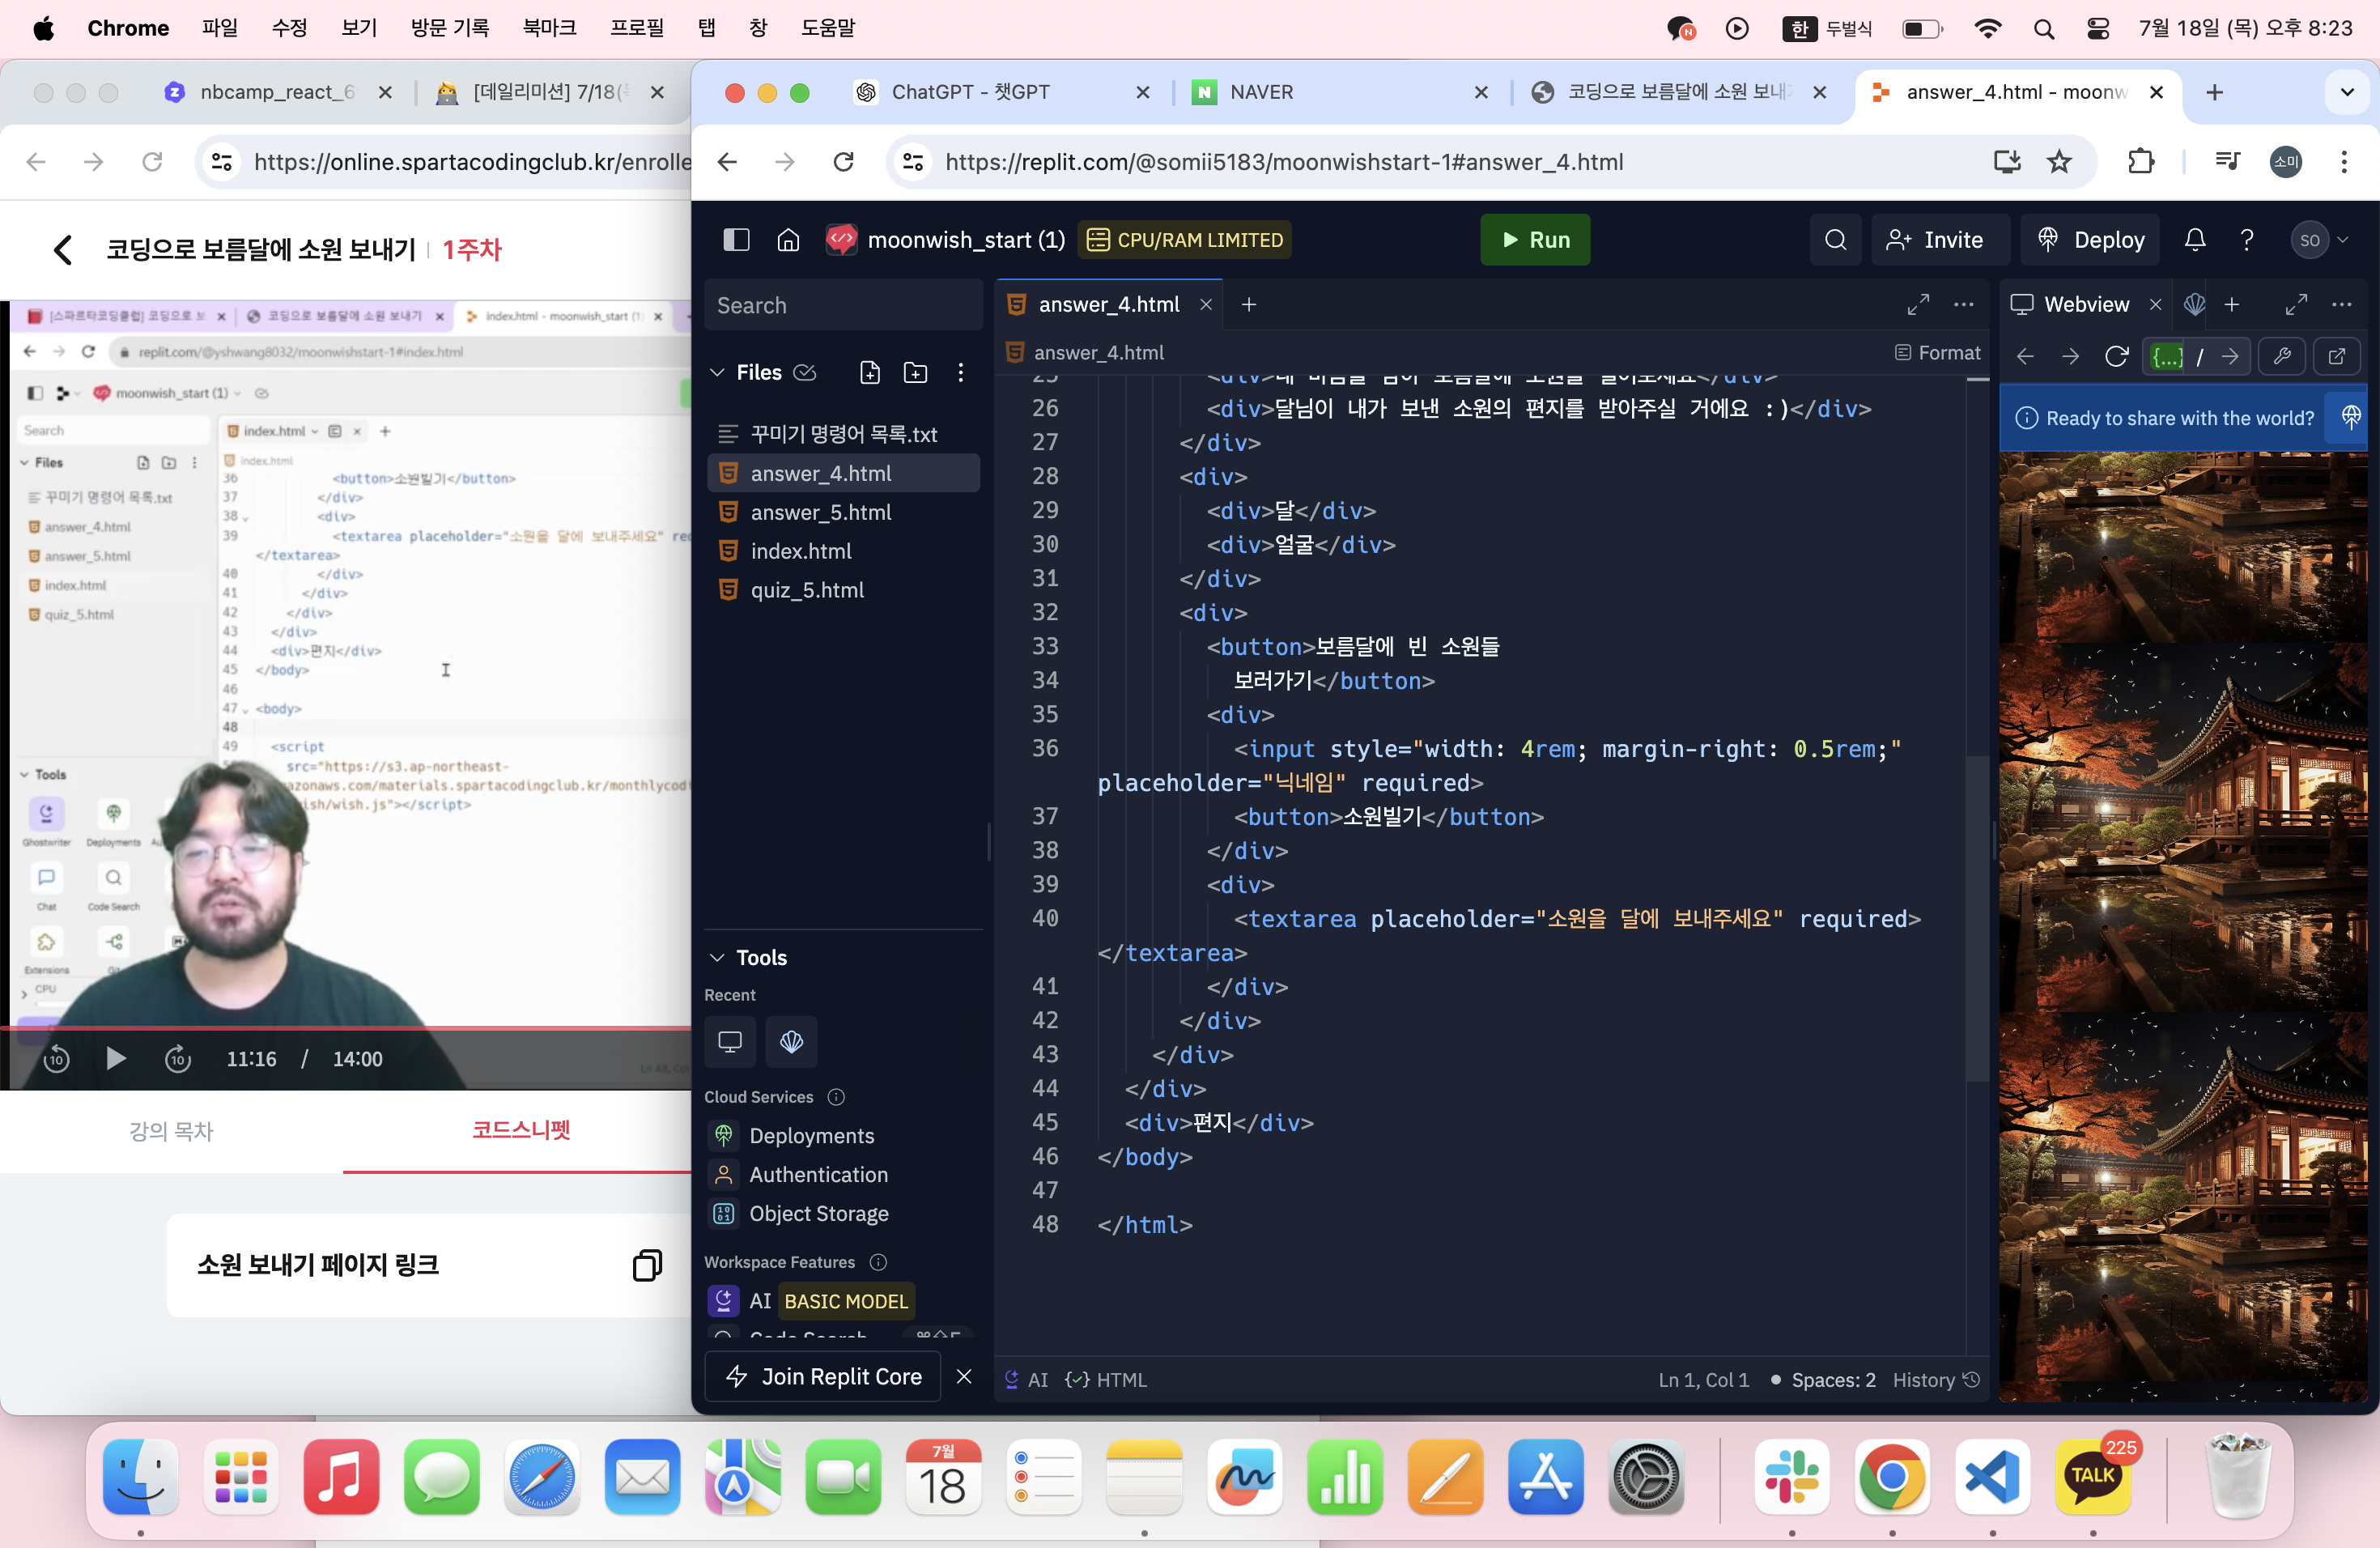Click the green Run button

pos(1534,240)
